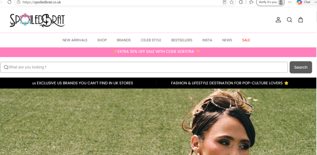Open browser settings three-dots menu

point(290,2)
